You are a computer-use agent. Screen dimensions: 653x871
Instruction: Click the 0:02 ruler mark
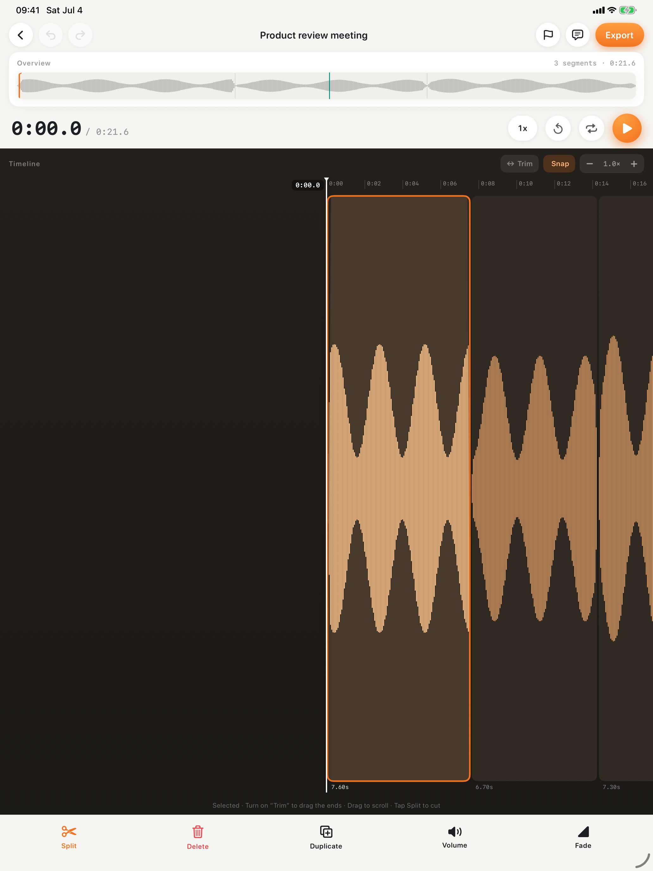pos(374,184)
